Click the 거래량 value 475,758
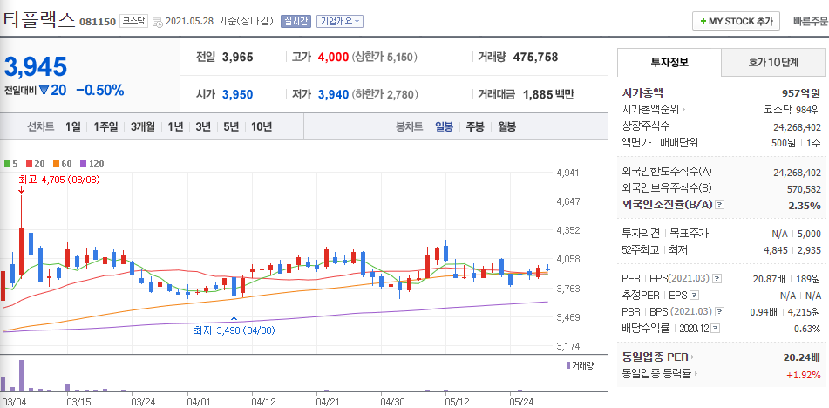829x408 pixels. coord(535,57)
